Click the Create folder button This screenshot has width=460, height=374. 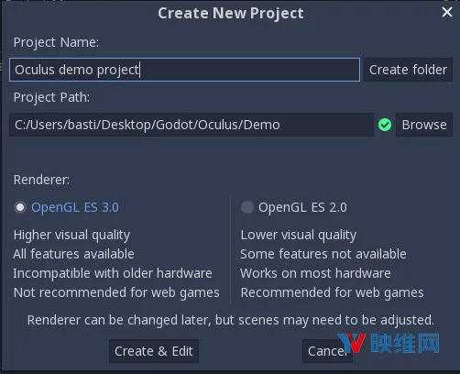[408, 70]
